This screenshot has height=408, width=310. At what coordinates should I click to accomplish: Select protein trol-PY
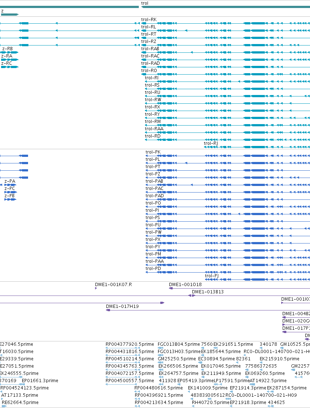(x=153, y=247)
